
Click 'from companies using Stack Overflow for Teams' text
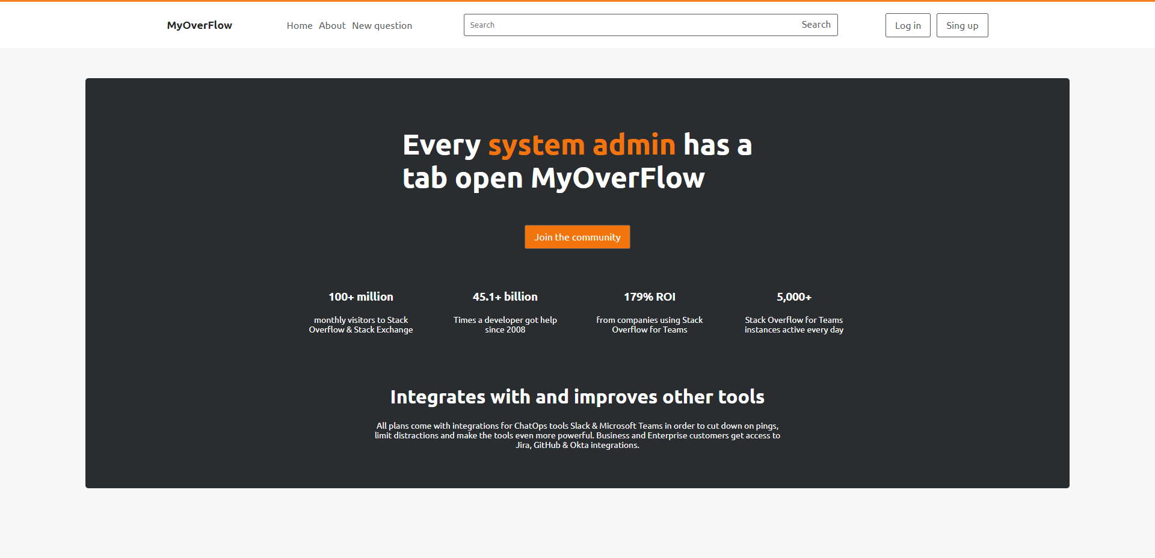[x=650, y=325]
